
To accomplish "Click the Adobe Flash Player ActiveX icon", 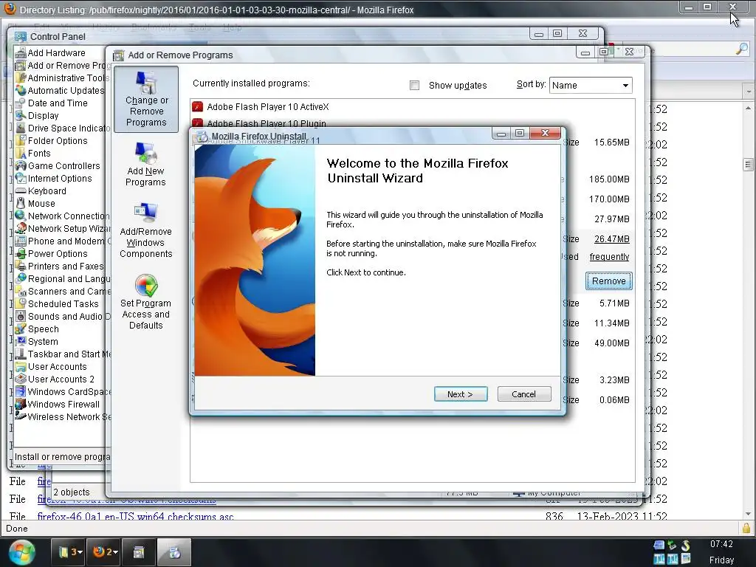I will point(197,106).
